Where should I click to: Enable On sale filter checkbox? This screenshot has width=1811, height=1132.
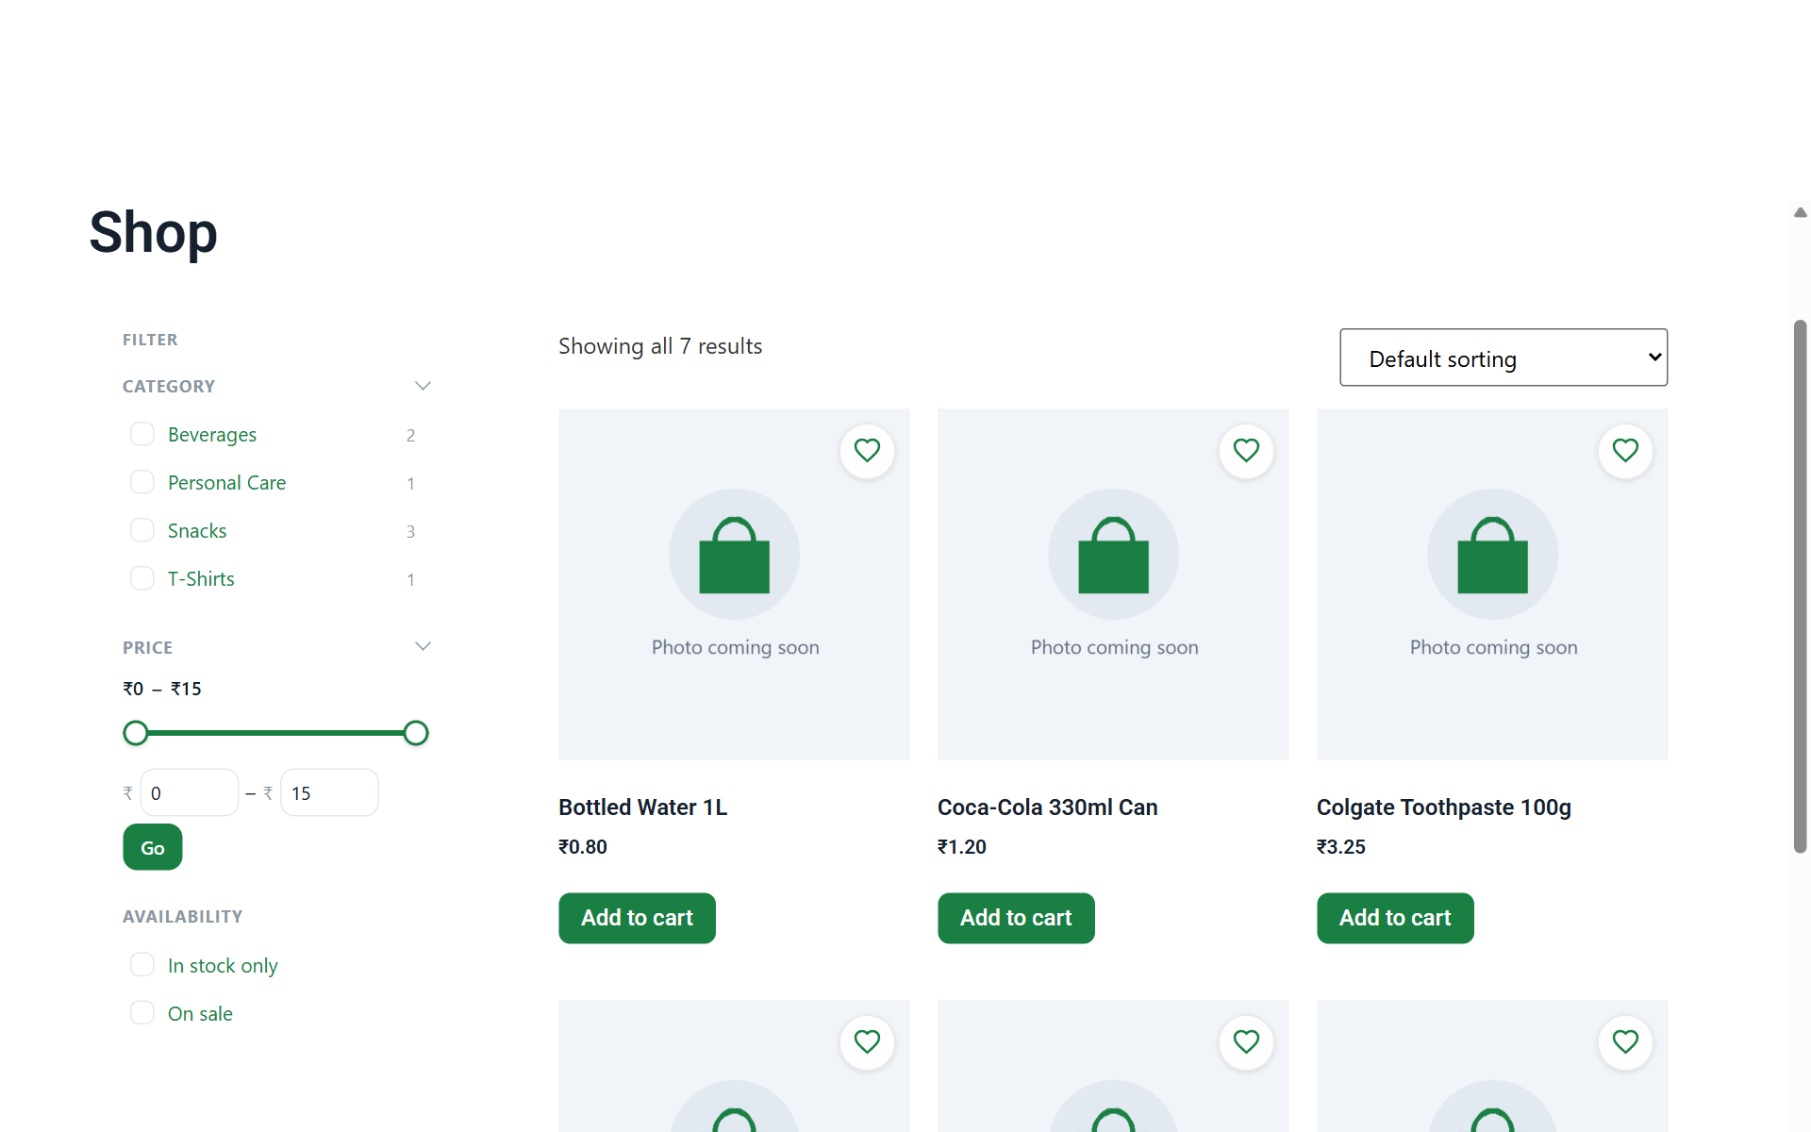point(142,1012)
